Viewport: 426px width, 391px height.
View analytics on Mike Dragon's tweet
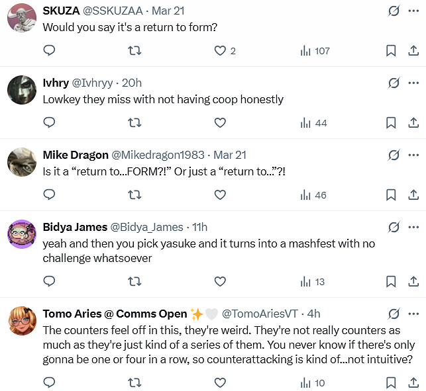tap(313, 195)
